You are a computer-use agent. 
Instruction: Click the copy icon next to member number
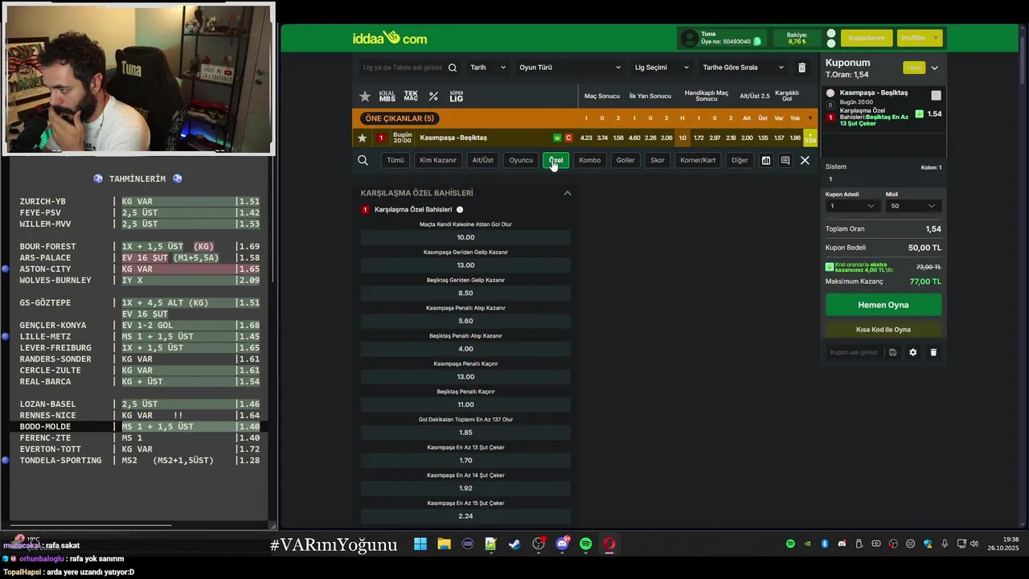click(x=757, y=41)
